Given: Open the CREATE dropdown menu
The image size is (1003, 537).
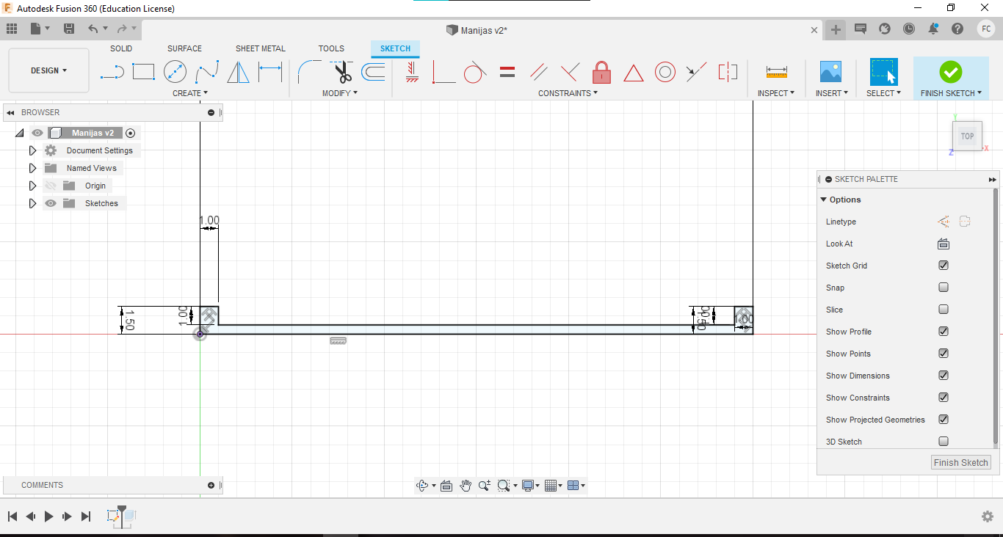Looking at the screenshot, I should (190, 93).
